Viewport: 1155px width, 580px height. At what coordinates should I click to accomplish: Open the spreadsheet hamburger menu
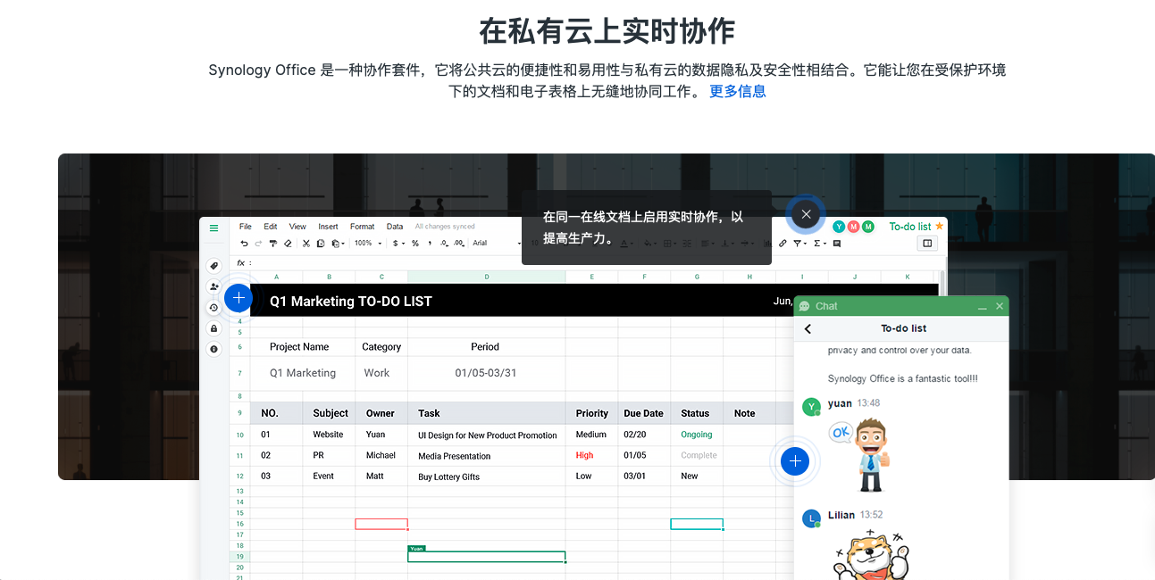(x=213, y=228)
